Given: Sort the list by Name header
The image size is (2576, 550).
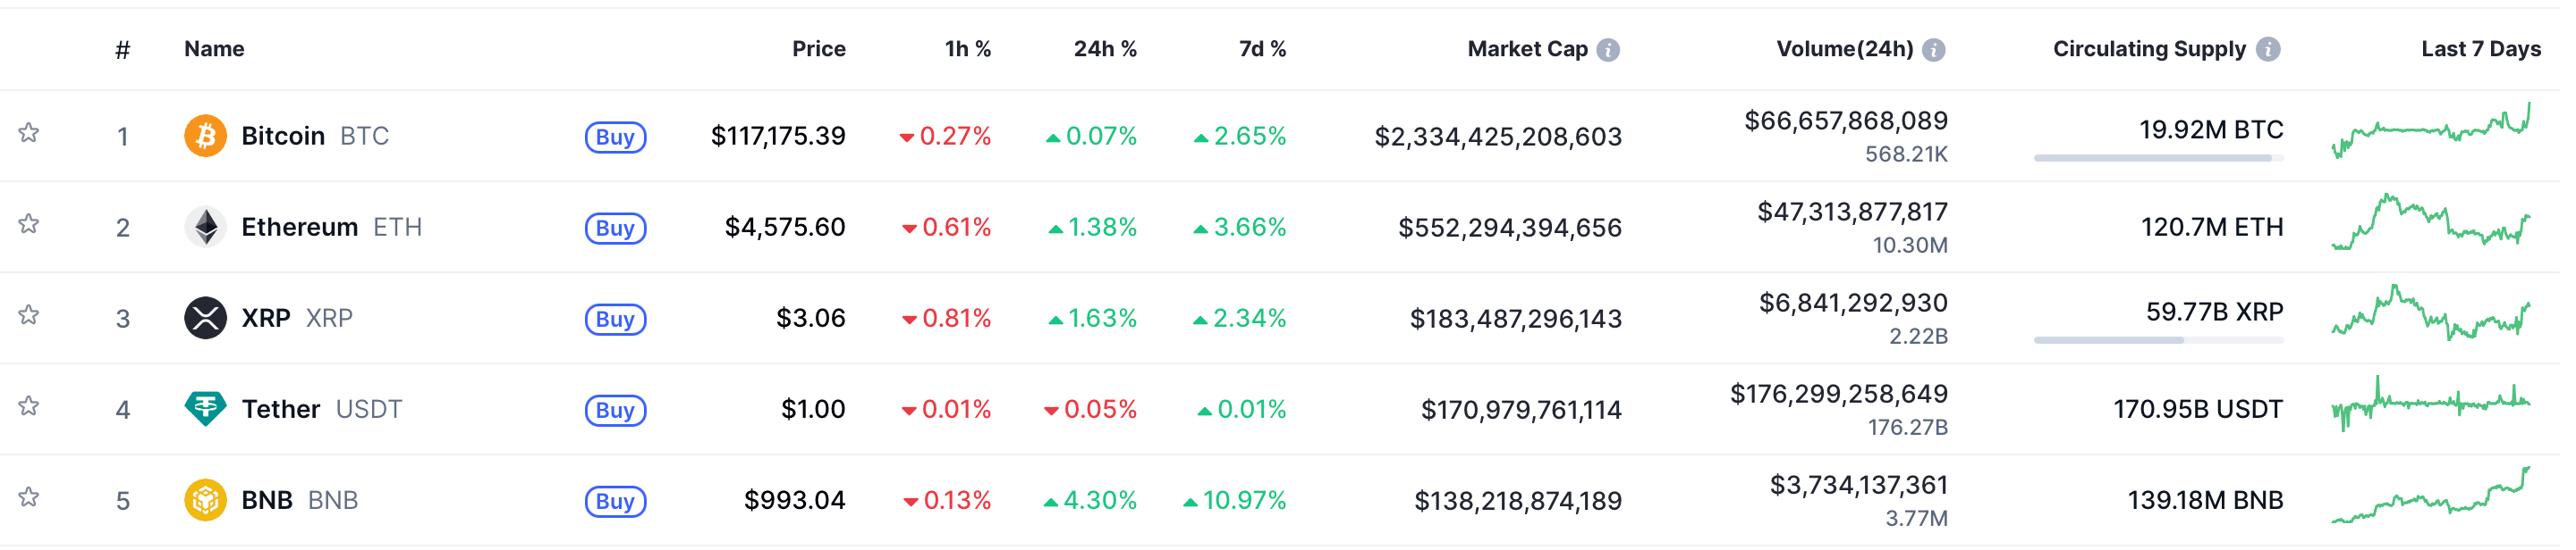Looking at the screenshot, I should [x=214, y=49].
